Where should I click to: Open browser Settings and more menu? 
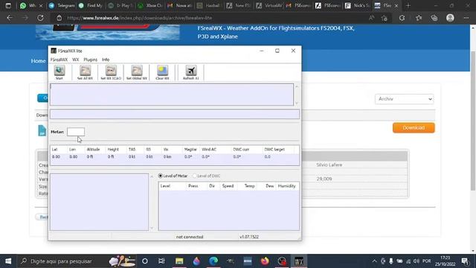(x=466, y=18)
